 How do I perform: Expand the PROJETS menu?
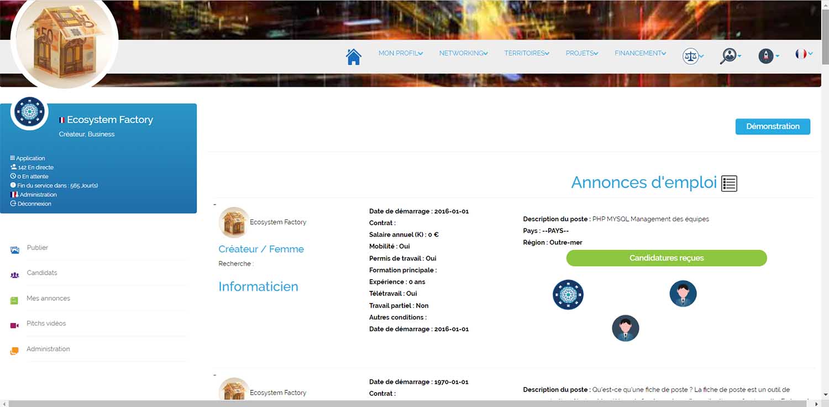[582, 53]
